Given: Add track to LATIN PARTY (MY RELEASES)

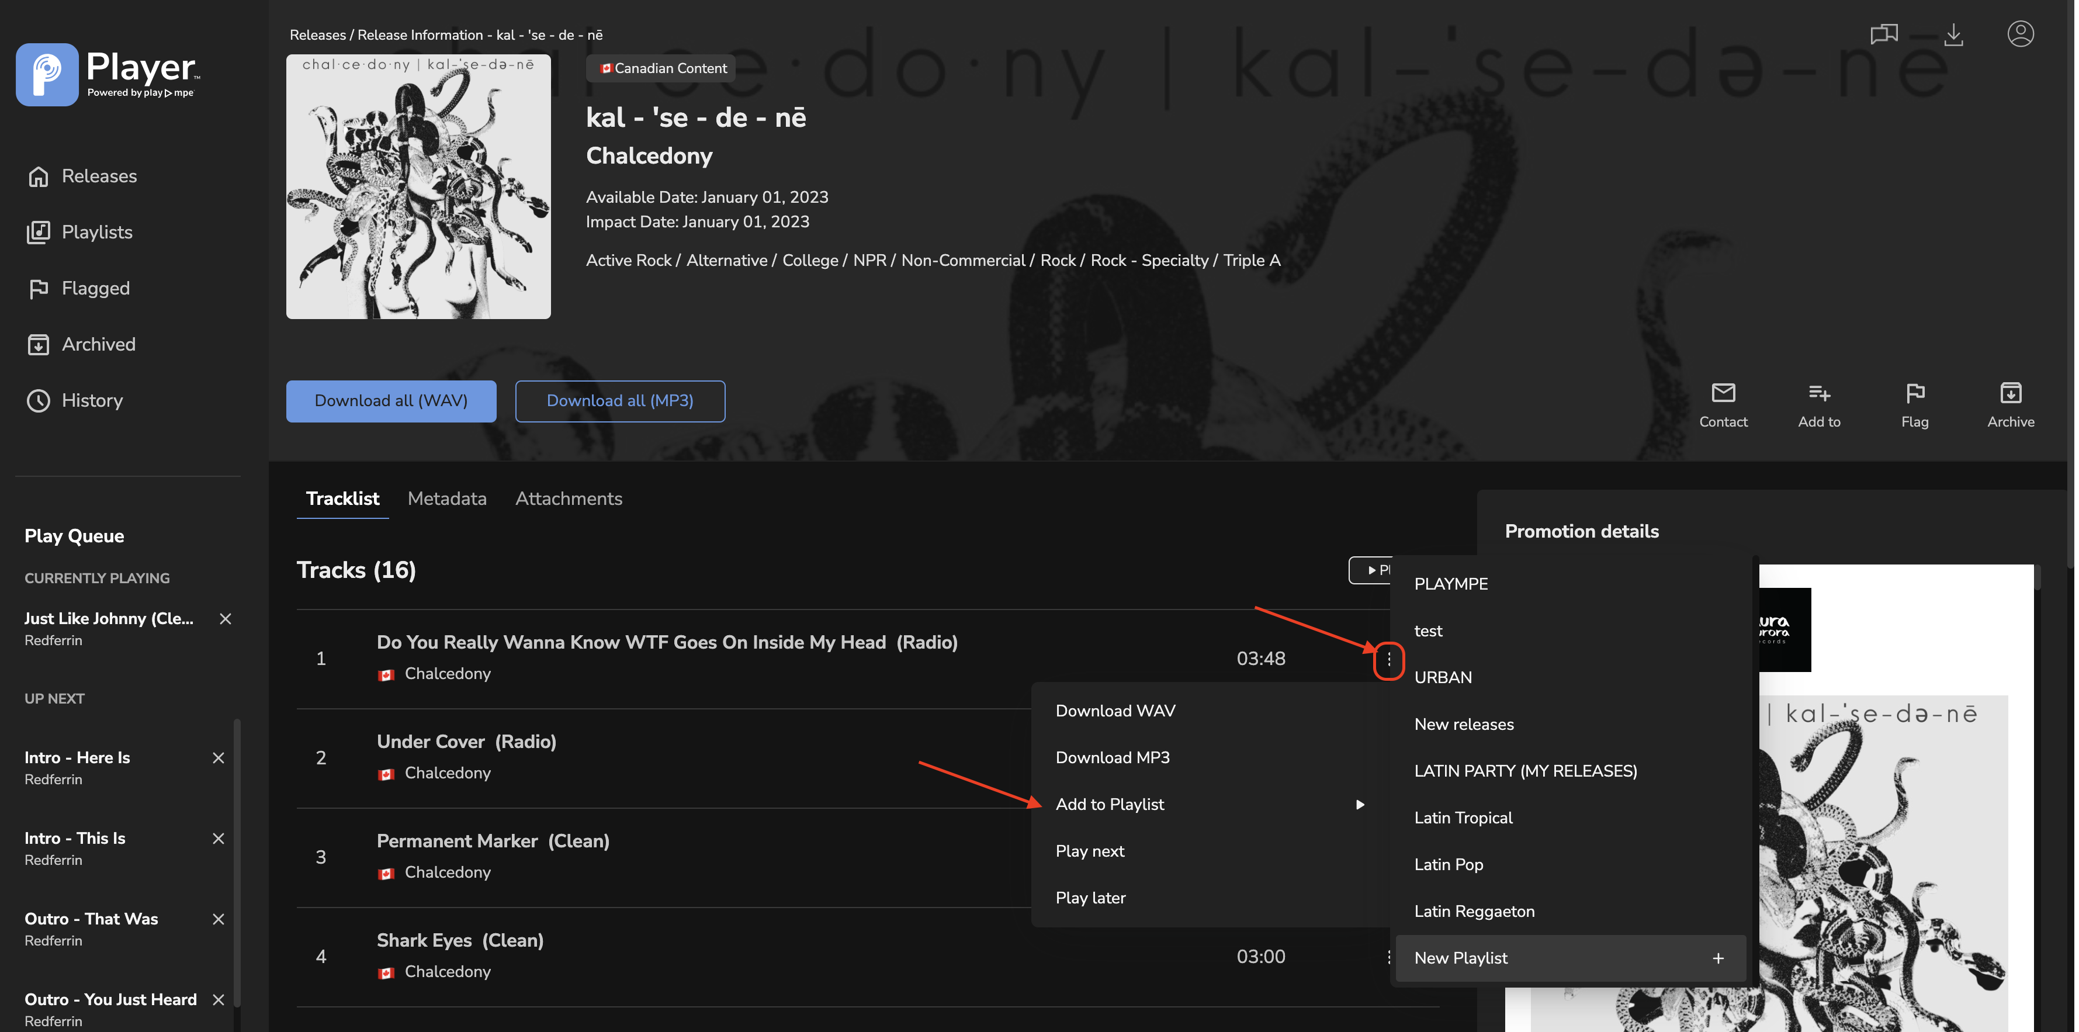Looking at the screenshot, I should tap(1571, 771).
